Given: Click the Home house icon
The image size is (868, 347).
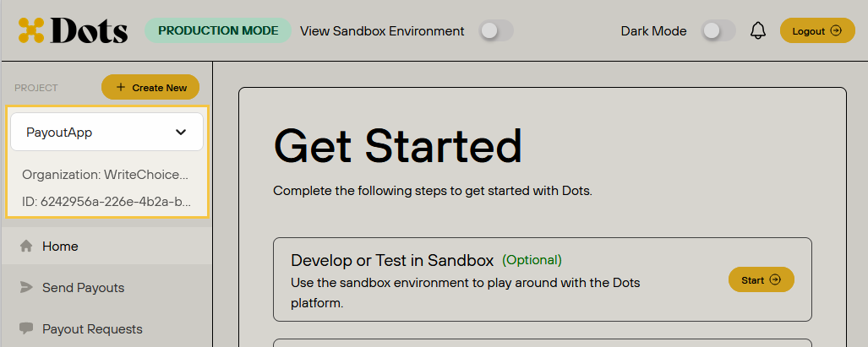Looking at the screenshot, I should click(x=26, y=246).
